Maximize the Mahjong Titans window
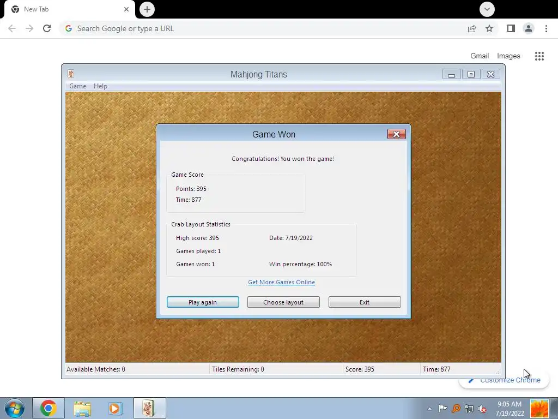558x419 pixels. pos(471,74)
